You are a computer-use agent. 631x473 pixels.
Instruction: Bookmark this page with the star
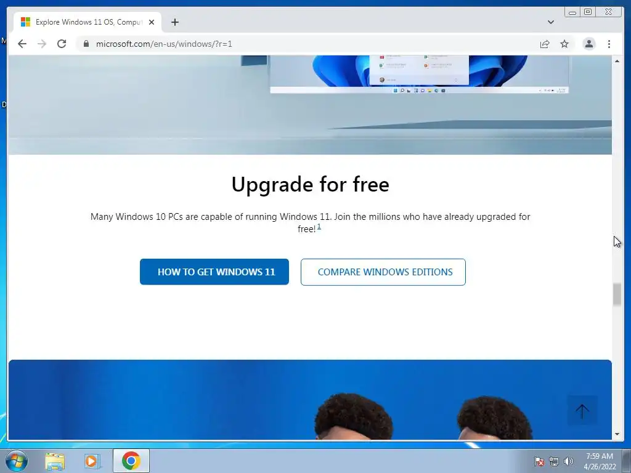click(x=564, y=44)
